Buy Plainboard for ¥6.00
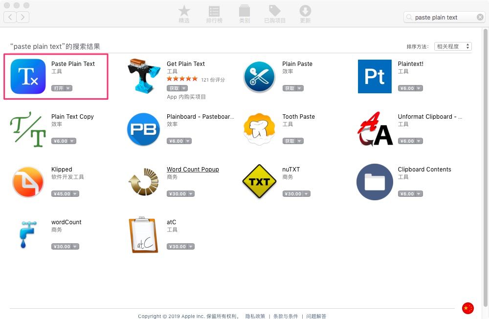The height and width of the screenshot is (319, 489). click(x=176, y=141)
